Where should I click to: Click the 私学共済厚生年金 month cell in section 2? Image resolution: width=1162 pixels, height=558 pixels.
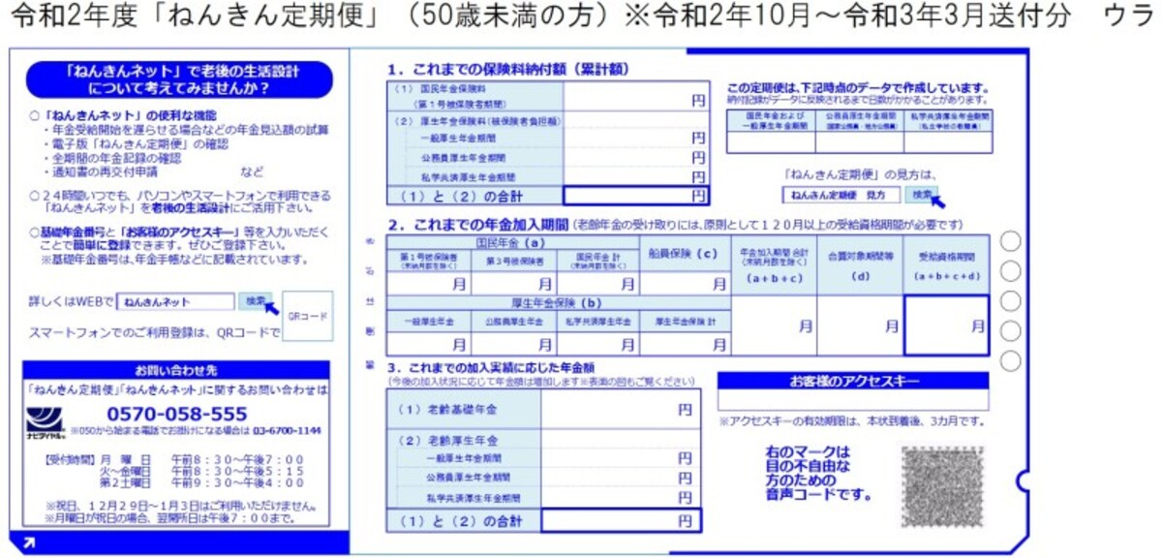(x=597, y=344)
